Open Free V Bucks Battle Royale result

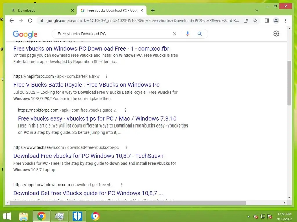coord(86,85)
